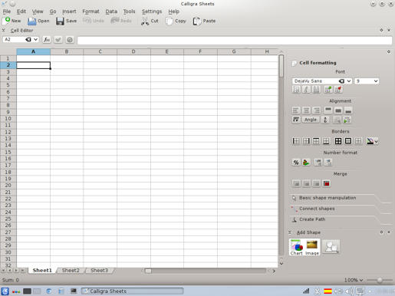This screenshot has height=296, width=395.
Task: Align cell text right
Action: tap(317, 110)
